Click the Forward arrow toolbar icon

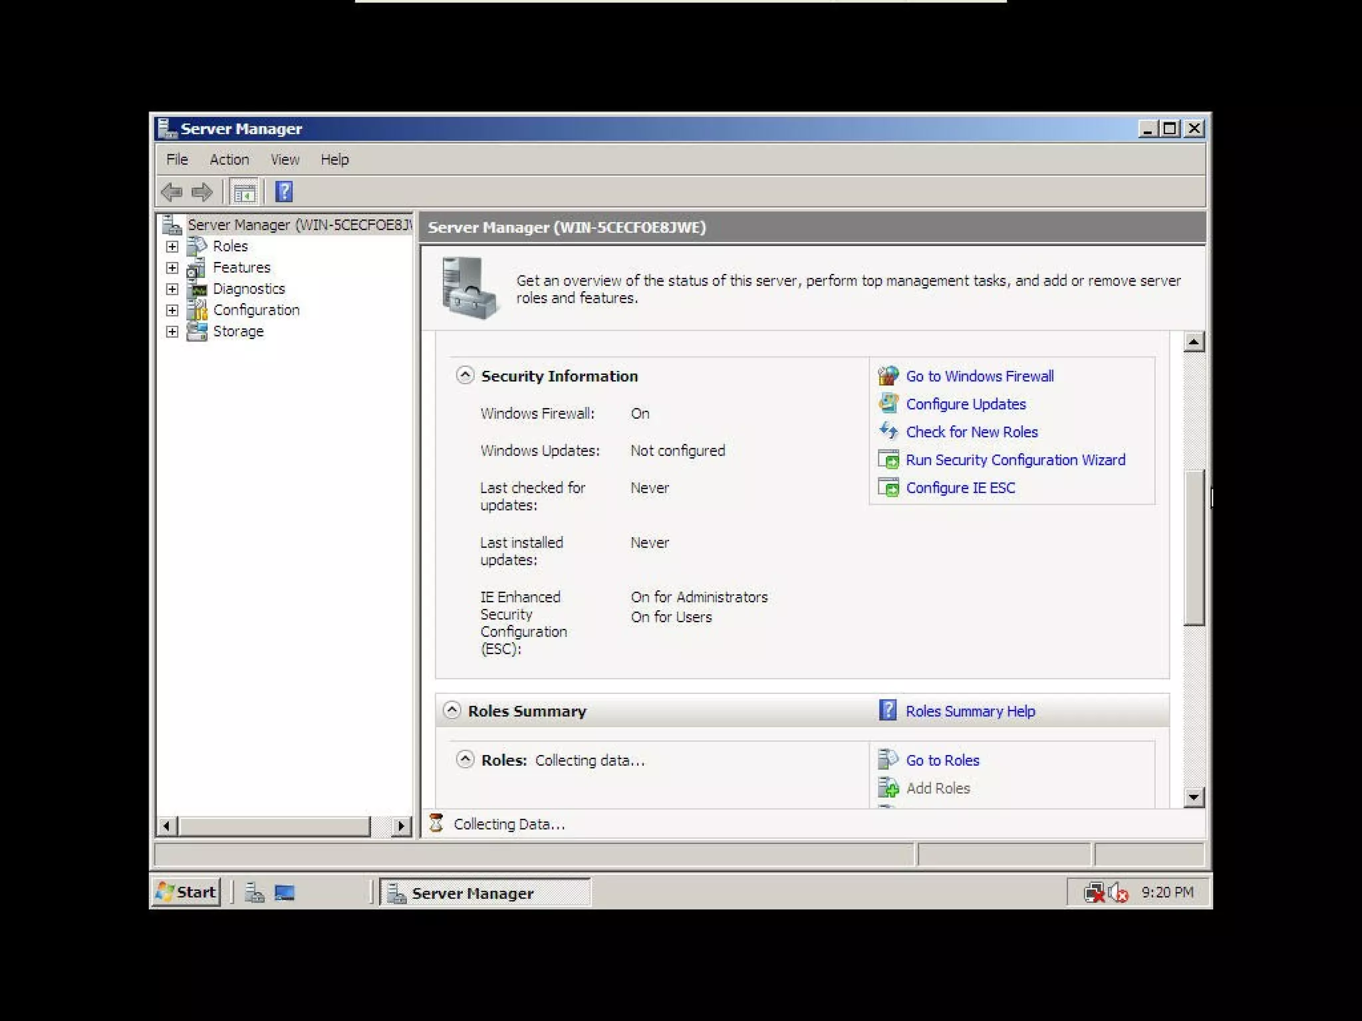point(202,192)
